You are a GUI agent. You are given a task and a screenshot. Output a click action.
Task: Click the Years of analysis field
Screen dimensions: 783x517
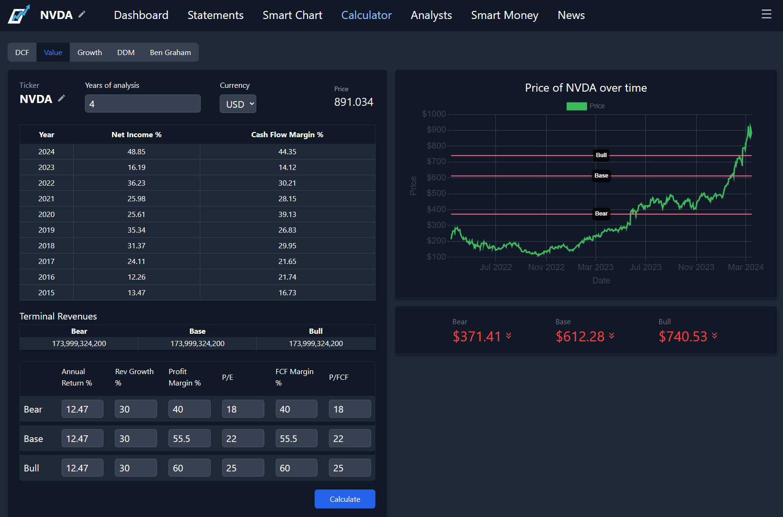142,103
